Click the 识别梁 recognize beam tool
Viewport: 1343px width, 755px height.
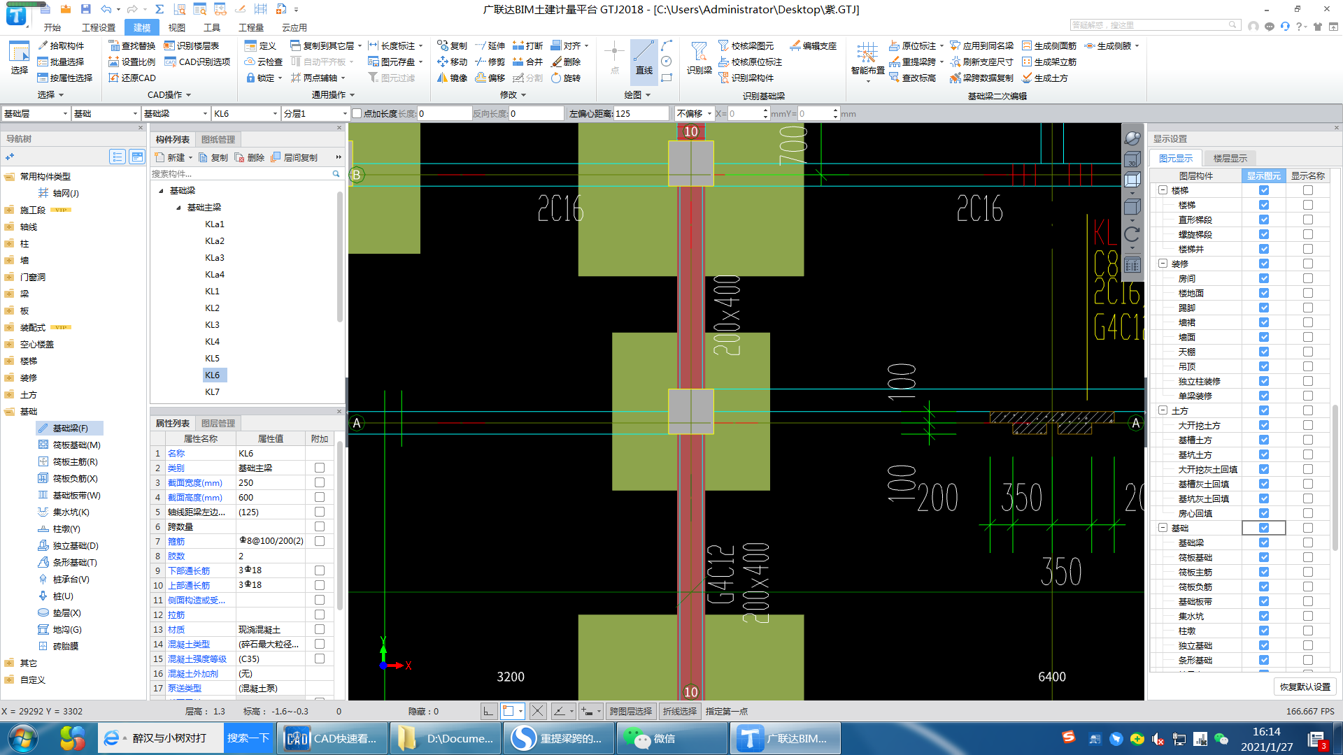[x=699, y=58]
